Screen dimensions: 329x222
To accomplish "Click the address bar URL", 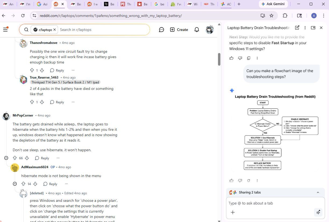I will pyautogui.click(x=111, y=16).
